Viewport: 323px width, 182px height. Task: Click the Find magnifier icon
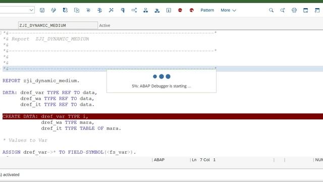point(272,10)
